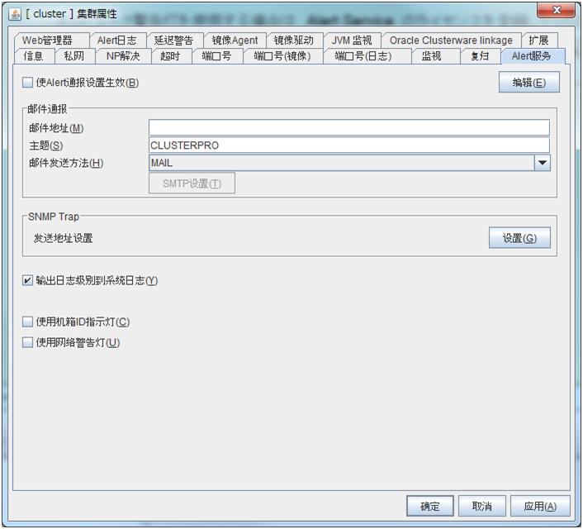Switch to the Web管理器 tab
Viewport: 583px width, 529px height.
pyautogui.click(x=47, y=41)
